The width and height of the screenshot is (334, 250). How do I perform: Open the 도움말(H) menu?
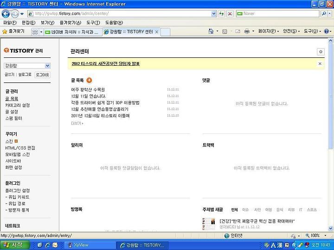(x=114, y=23)
